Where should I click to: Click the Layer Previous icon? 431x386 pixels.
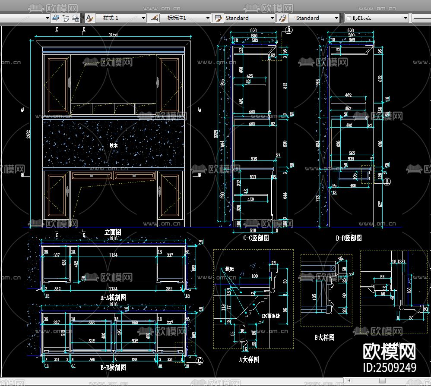coord(66,18)
